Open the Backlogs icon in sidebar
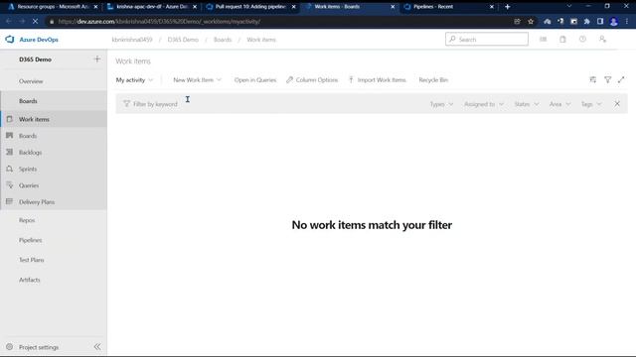Viewport: 636px width, 357px height. tap(10, 152)
